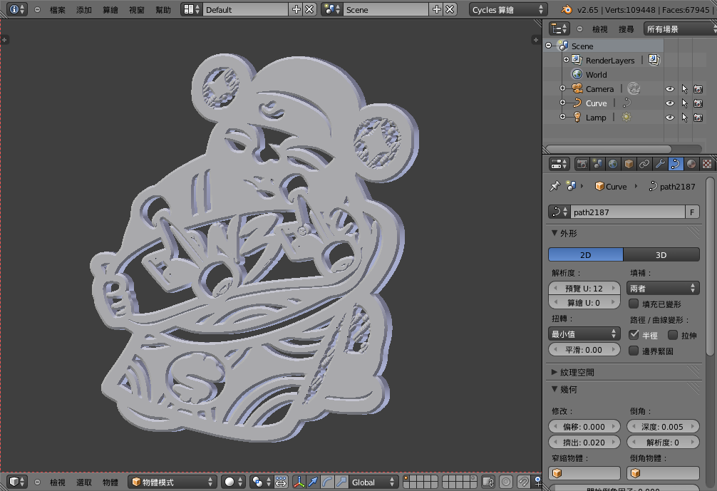Select the rotate manipulator arc icon
Viewport: 717px width, 491px height.
327,482
